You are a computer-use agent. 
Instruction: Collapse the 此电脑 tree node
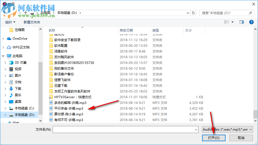(3, 56)
